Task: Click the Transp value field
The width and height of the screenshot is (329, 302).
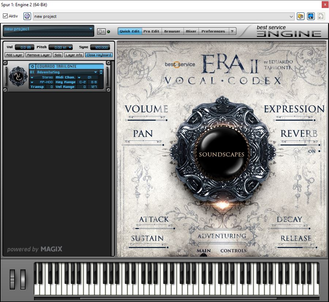Action: 49,87
